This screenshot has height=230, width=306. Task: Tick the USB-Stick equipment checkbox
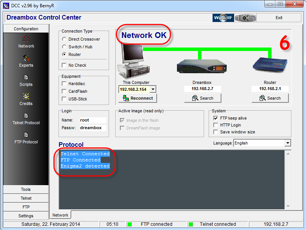[64, 99]
